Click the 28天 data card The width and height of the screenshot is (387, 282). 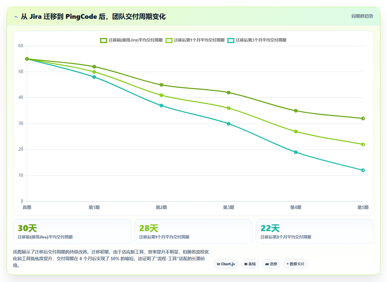tap(193, 231)
